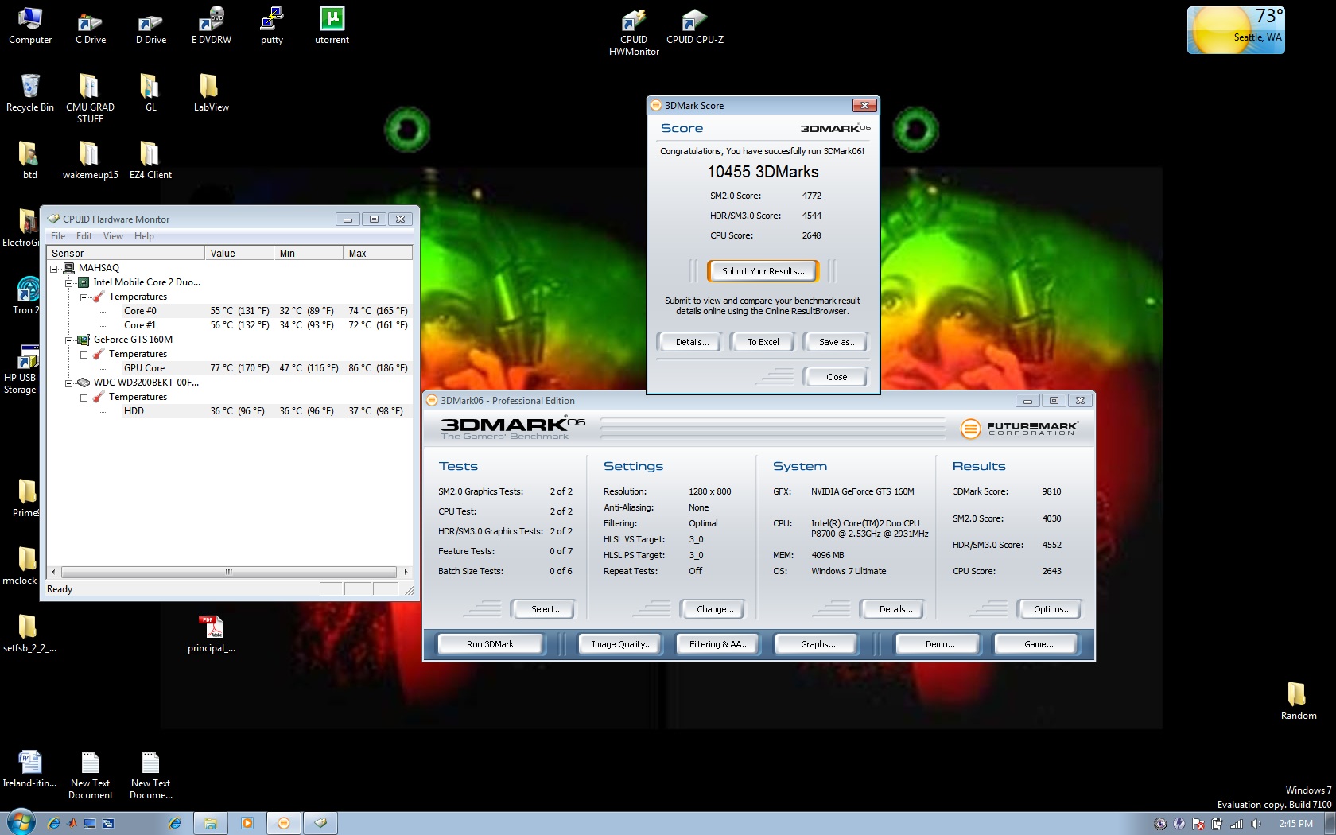Switch to HWMonitor via taskbar button
The image size is (1336, 835).
click(320, 823)
